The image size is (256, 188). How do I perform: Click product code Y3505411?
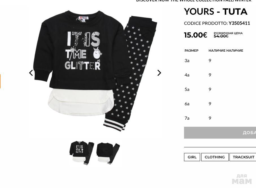239,23
